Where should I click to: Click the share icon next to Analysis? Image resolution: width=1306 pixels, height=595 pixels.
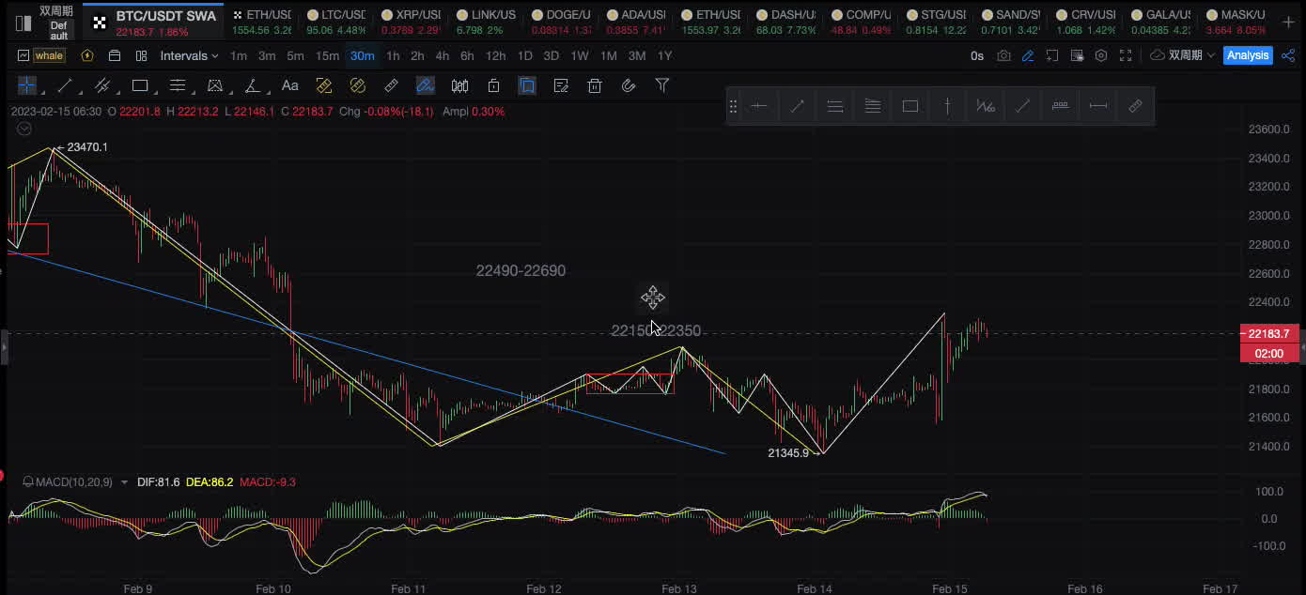pos(1287,55)
